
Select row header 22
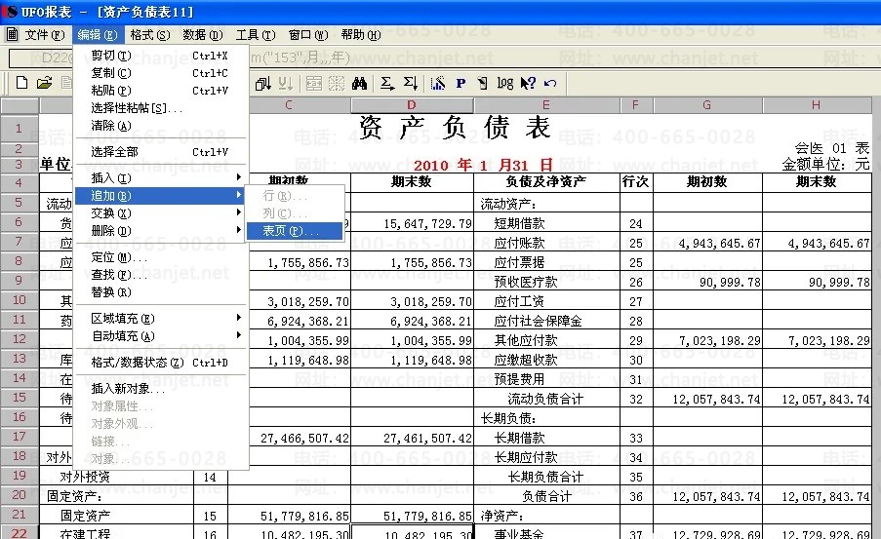click(20, 533)
